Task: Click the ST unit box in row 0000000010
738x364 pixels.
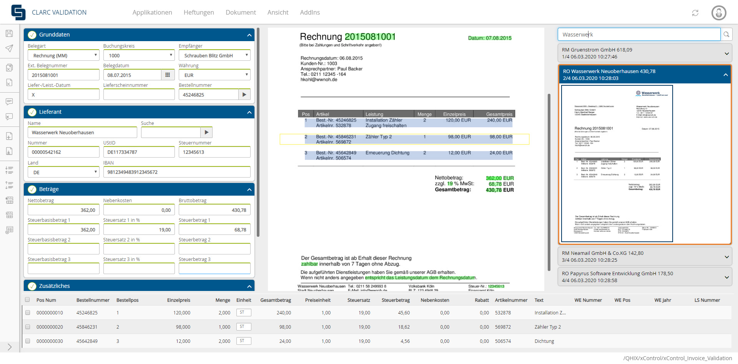Action: pos(244,312)
